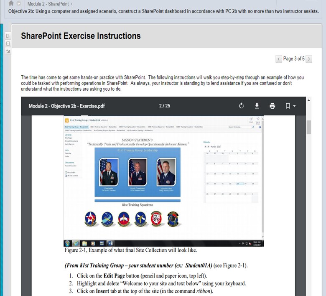Print the PDF document
326x296 pixels.
click(x=273, y=106)
